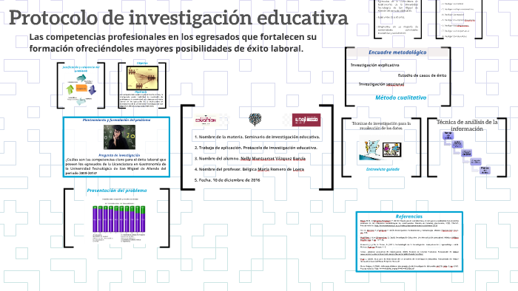The image size is (518, 291).
Task: Click 'Técnicas de investigación para la recolección' heading
Action: [x=381, y=126]
